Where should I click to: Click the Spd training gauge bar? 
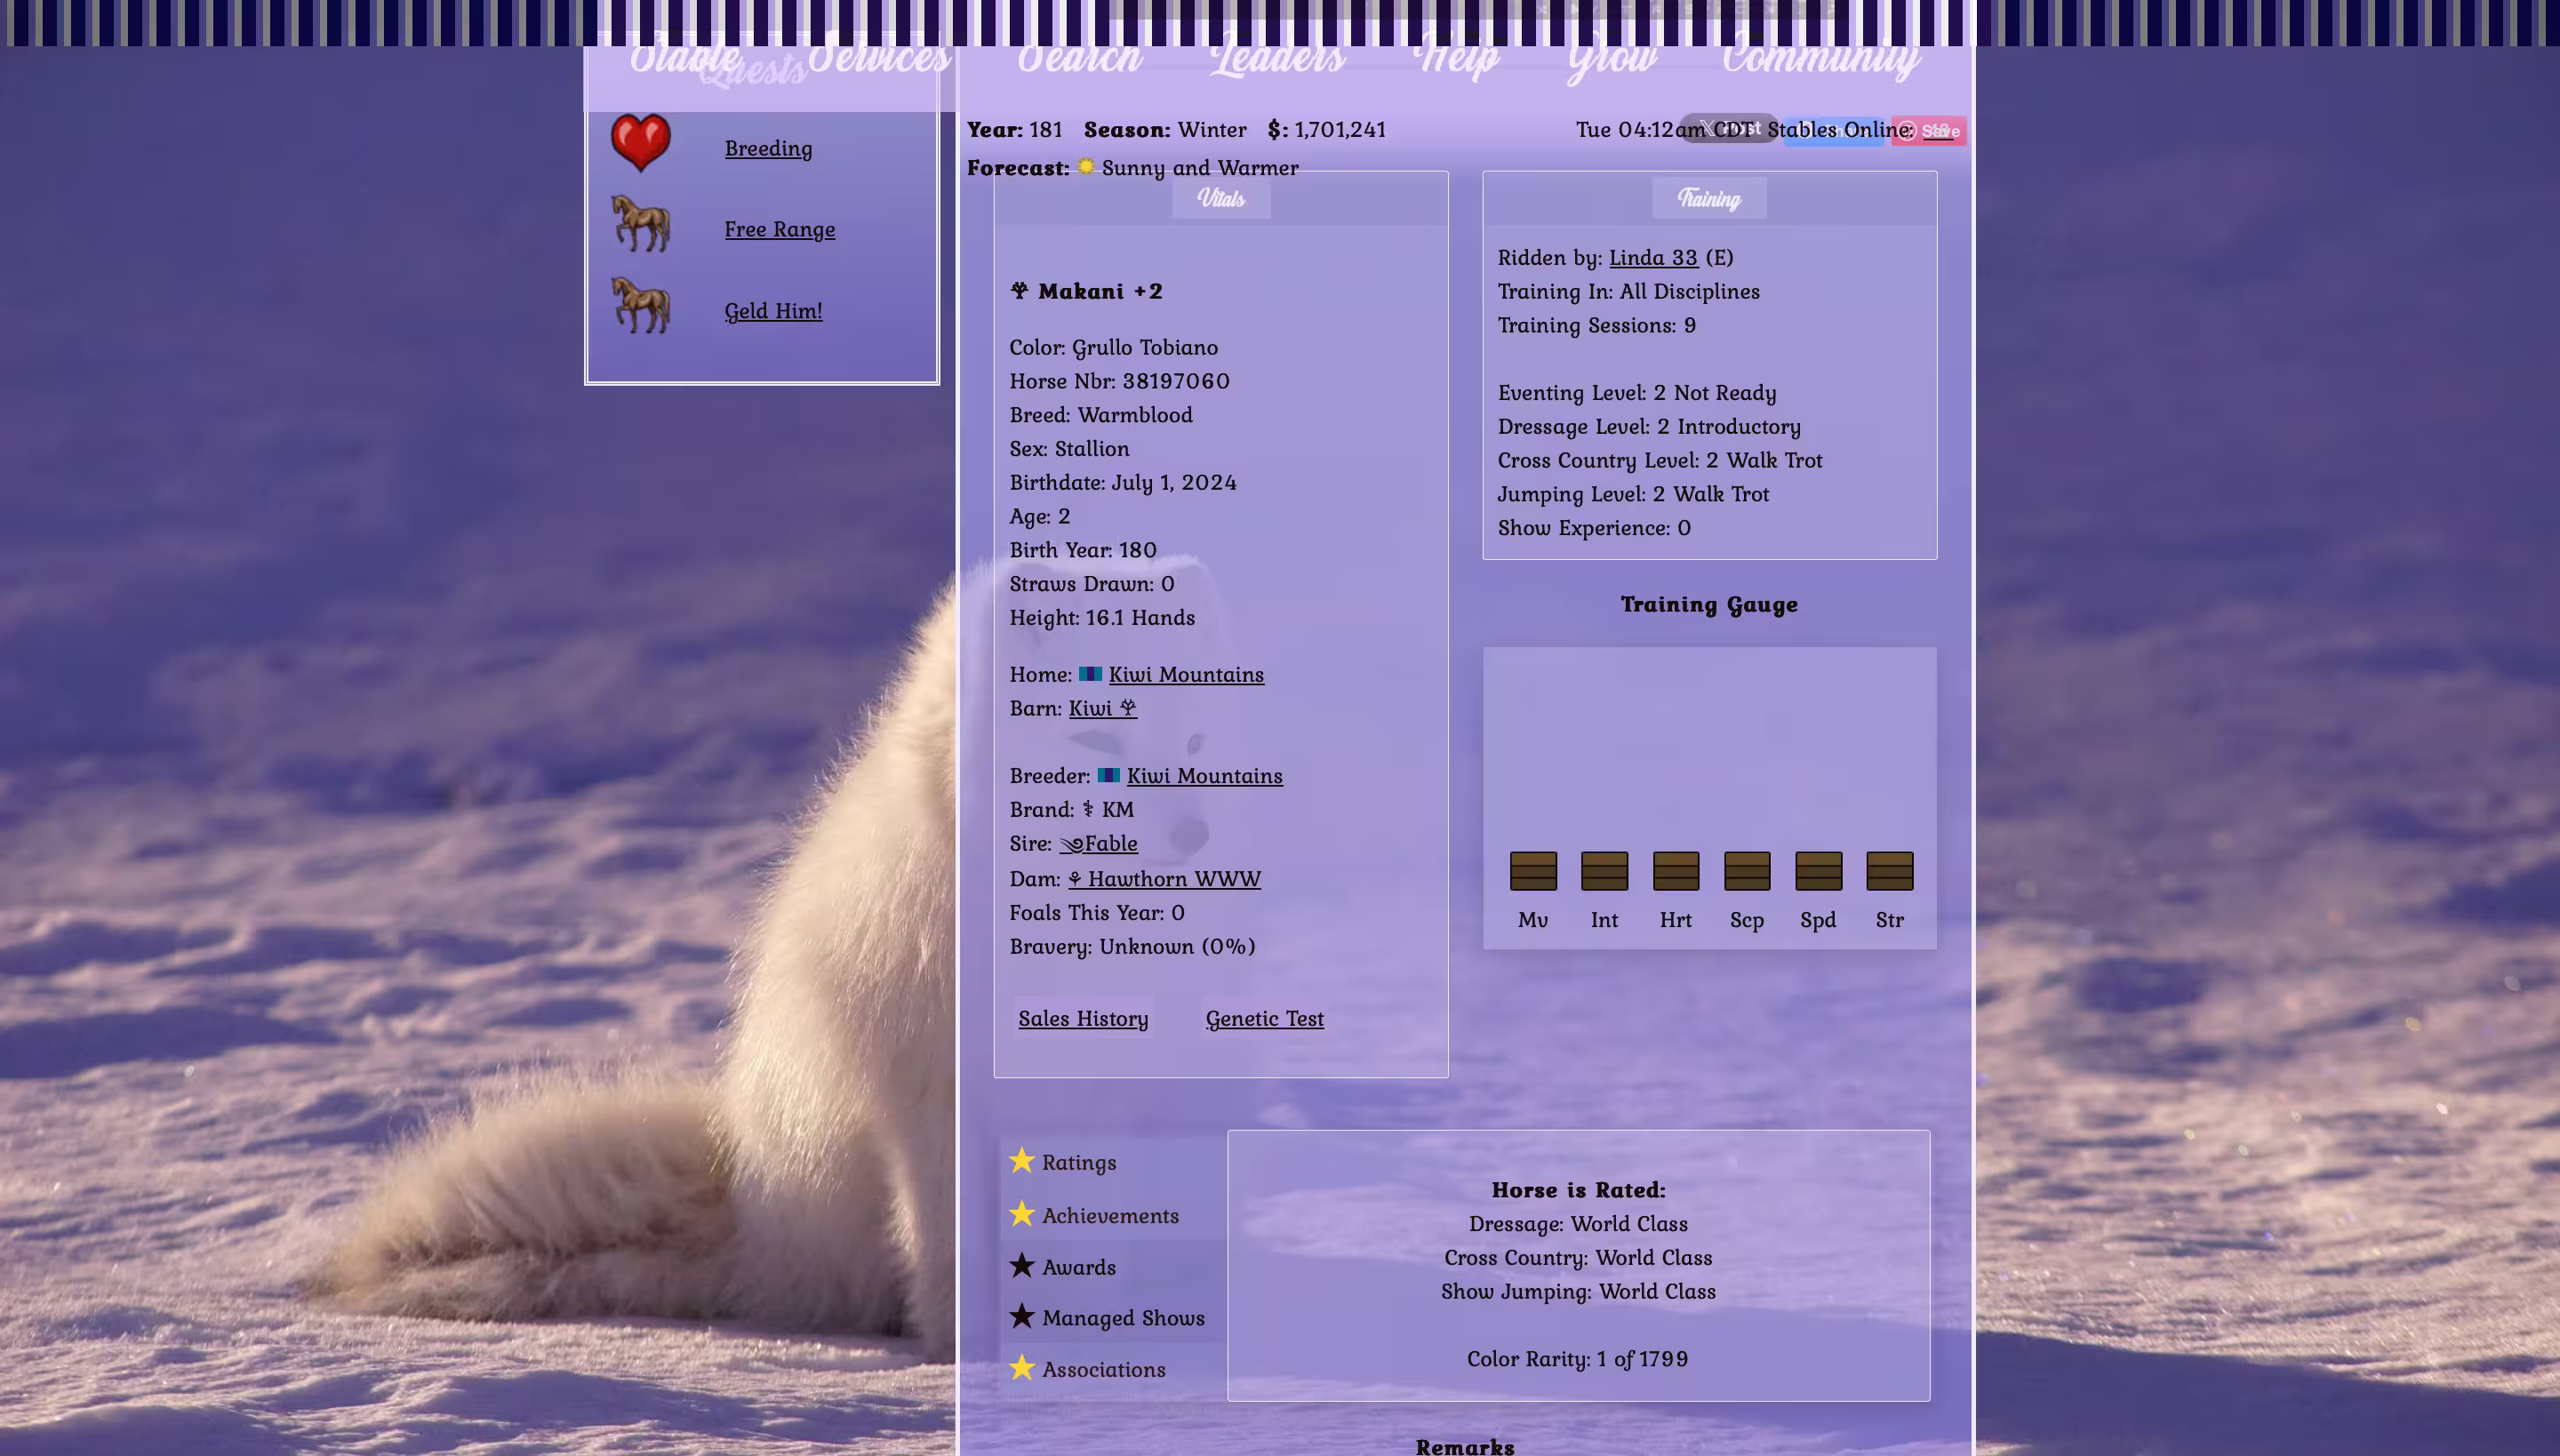(x=1818, y=870)
